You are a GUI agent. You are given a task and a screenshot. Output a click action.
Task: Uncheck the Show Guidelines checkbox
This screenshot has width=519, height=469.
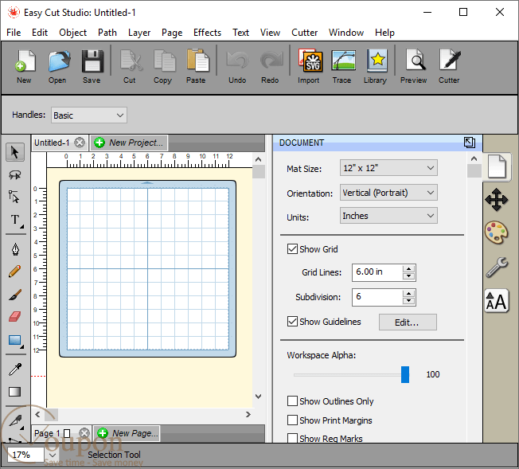point(292,321)
